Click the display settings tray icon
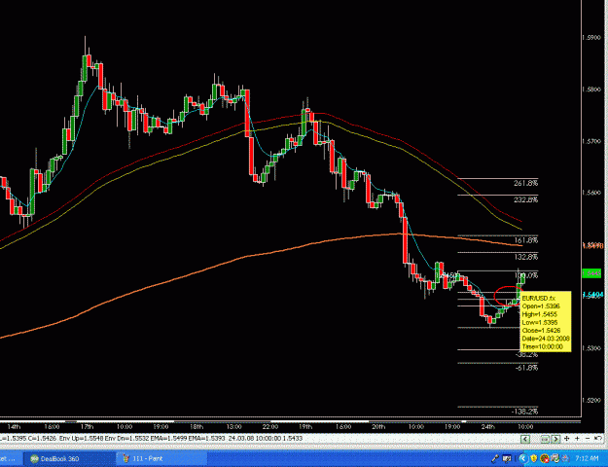Image resolution: width=608 pixels, height=467 pixels. [x=507, y=459]
